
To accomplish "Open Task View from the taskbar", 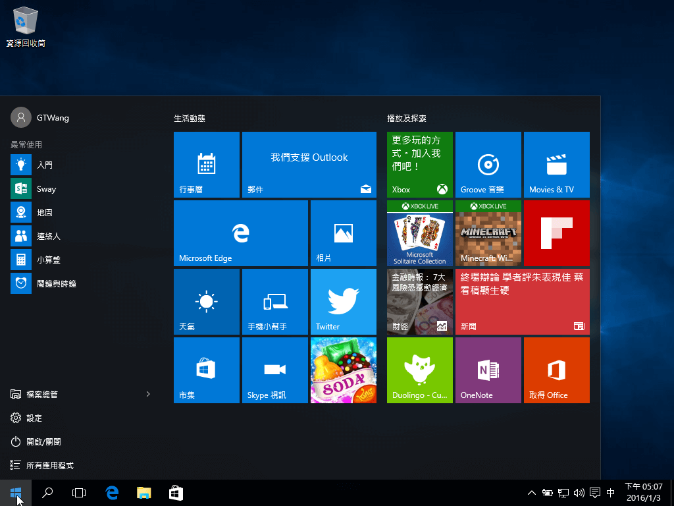I will tap(79, 492).
